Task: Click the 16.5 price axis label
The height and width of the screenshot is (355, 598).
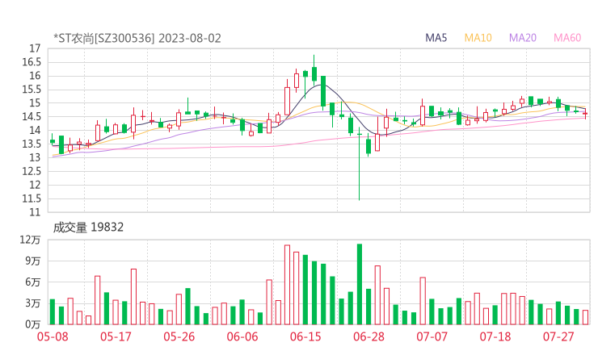Action: click(32, 62)
